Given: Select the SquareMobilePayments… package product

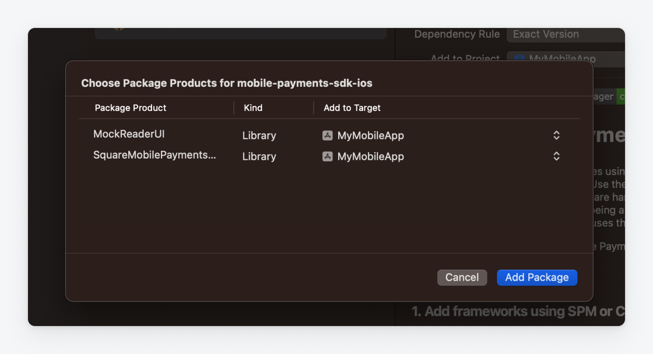Looking at the screenshot, I should pos(155,155).
